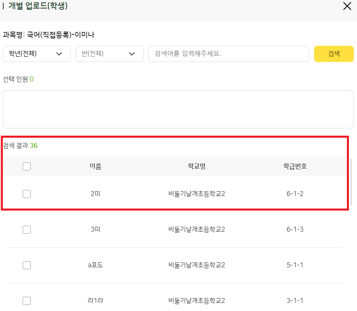Tick the checkbox for 라1라
Viewport: 357px width, 311px height.
[x=27, y=301]
